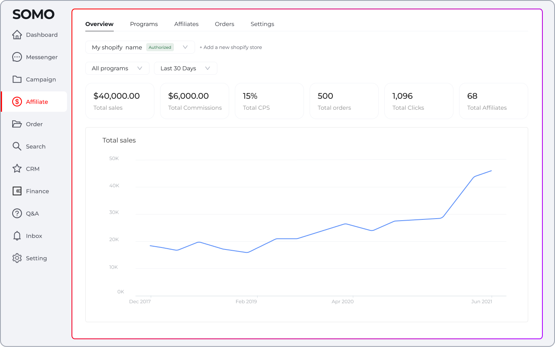The image size is (555, 347).
Task: Open the Inbox bell icon
Action: tap(17, 236)
